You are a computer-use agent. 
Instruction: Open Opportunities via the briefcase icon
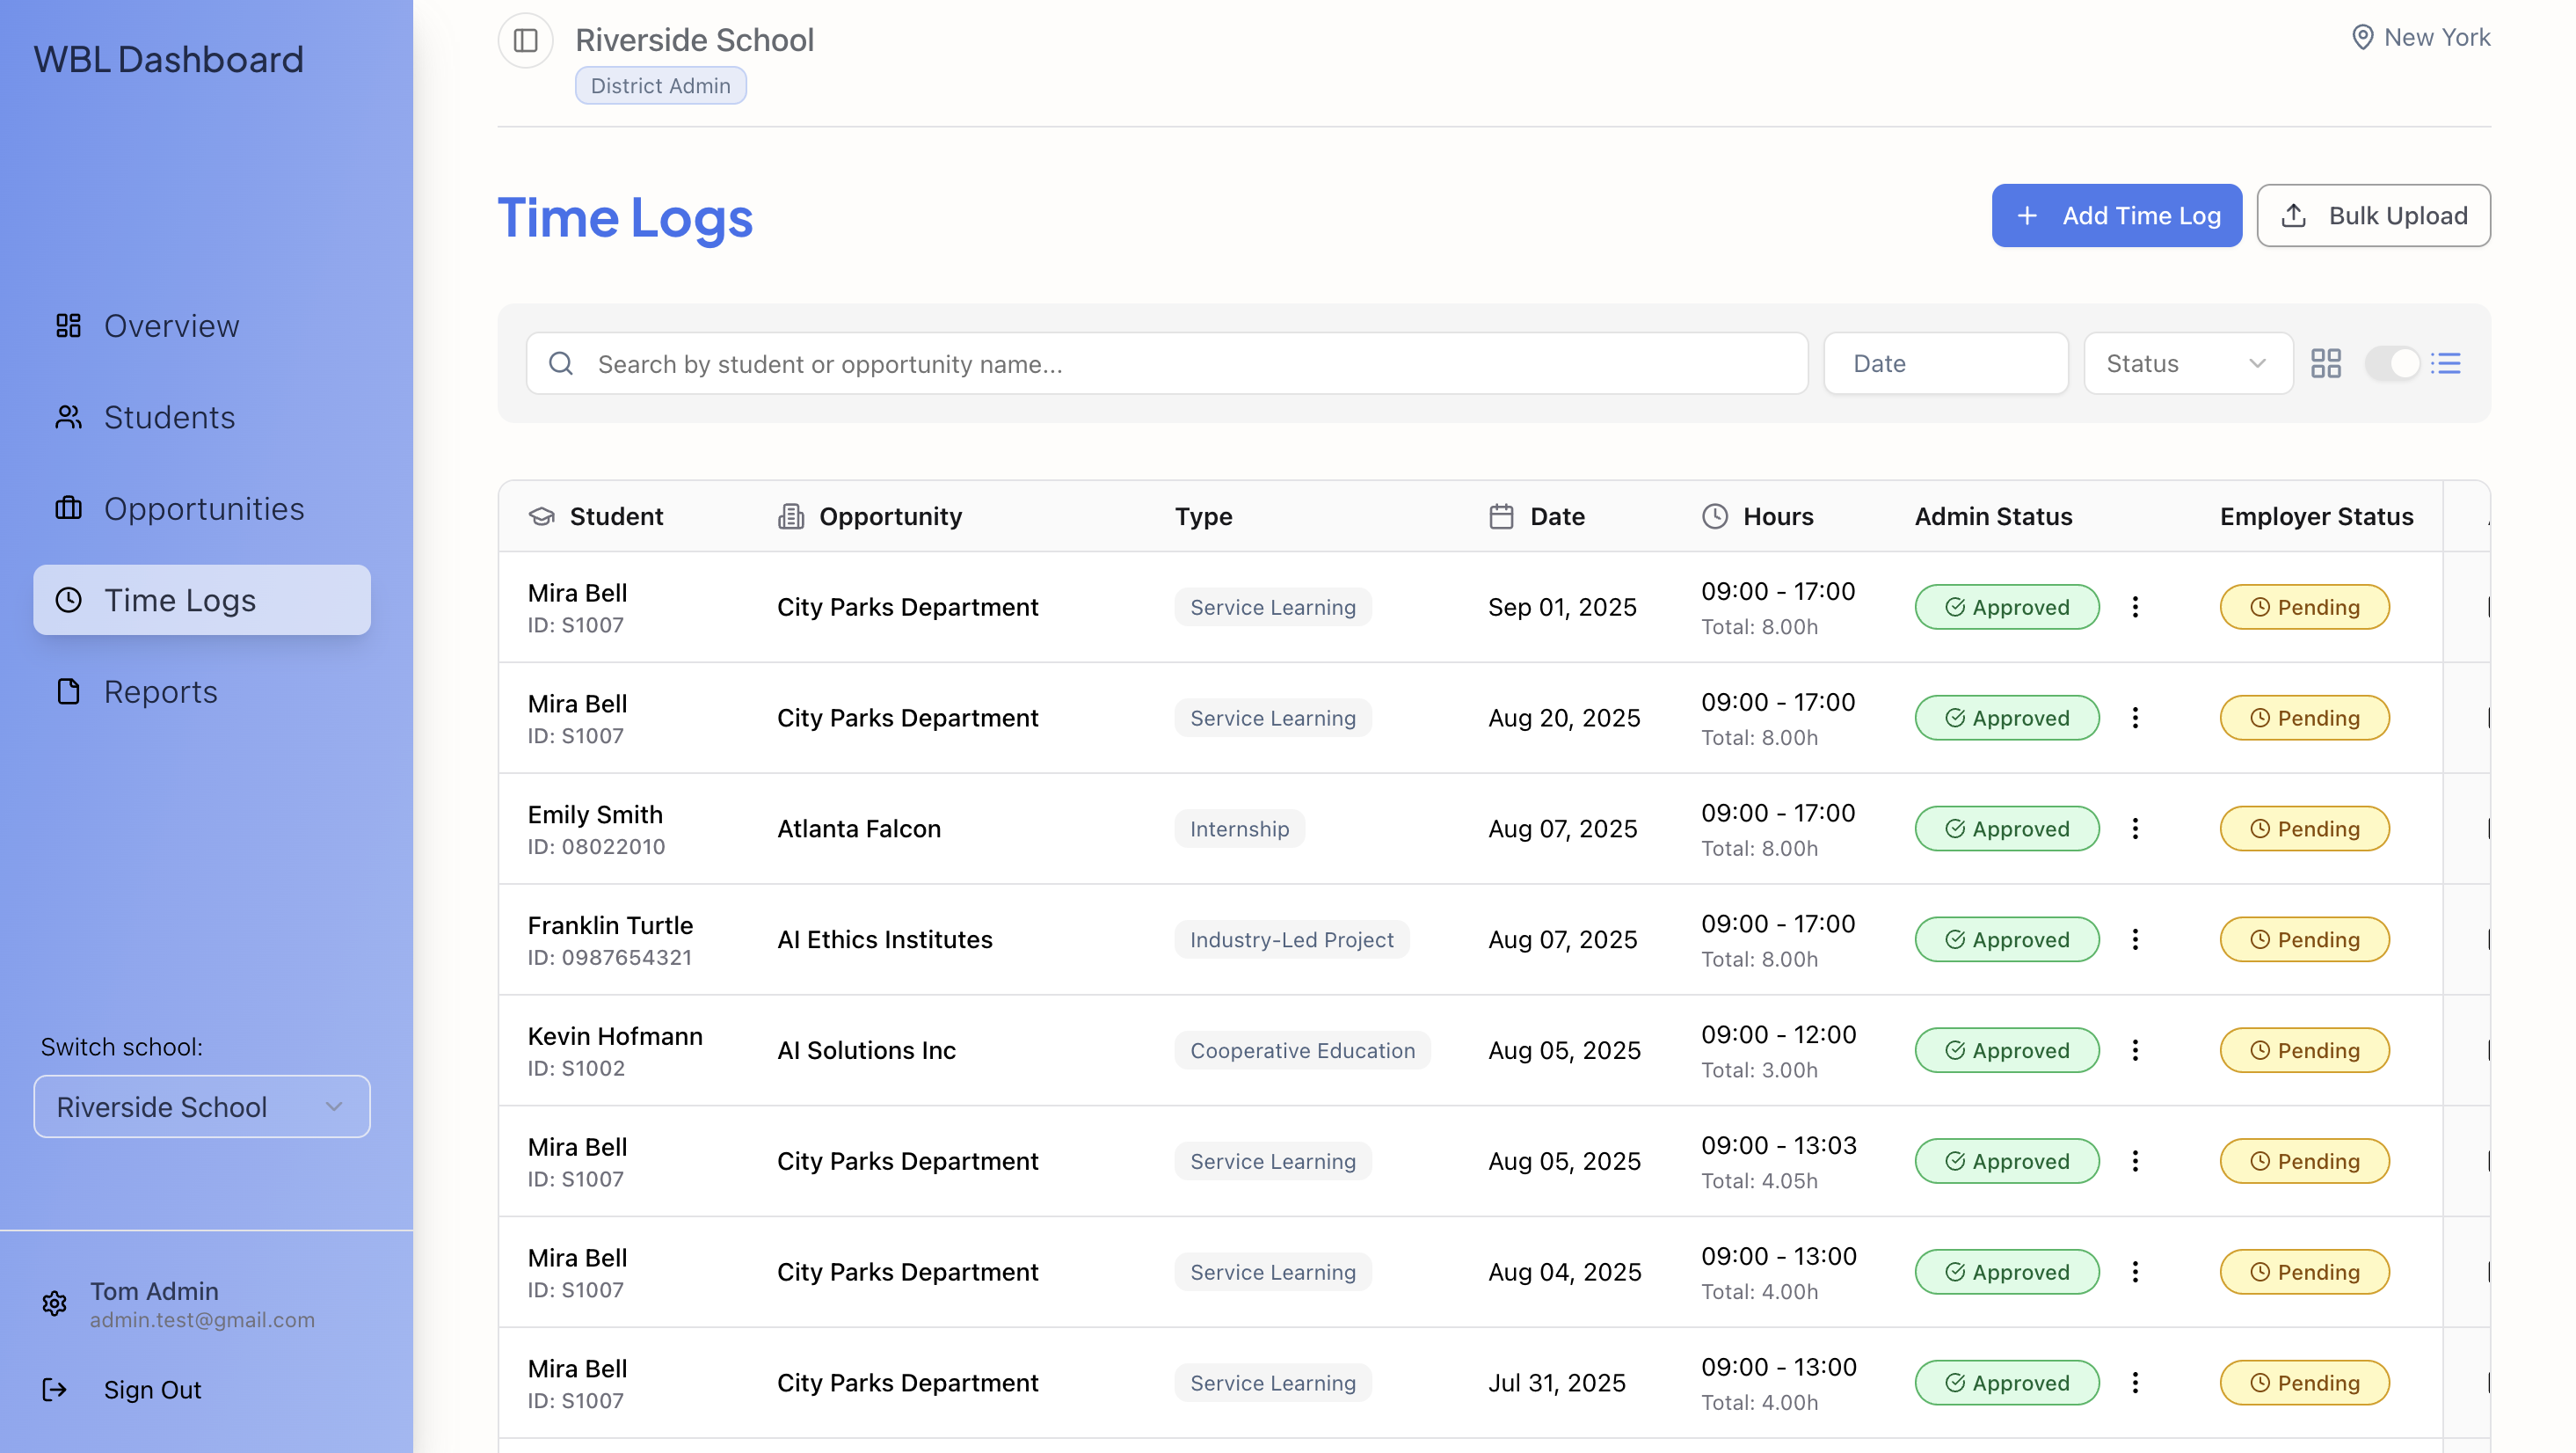point(68,508)
